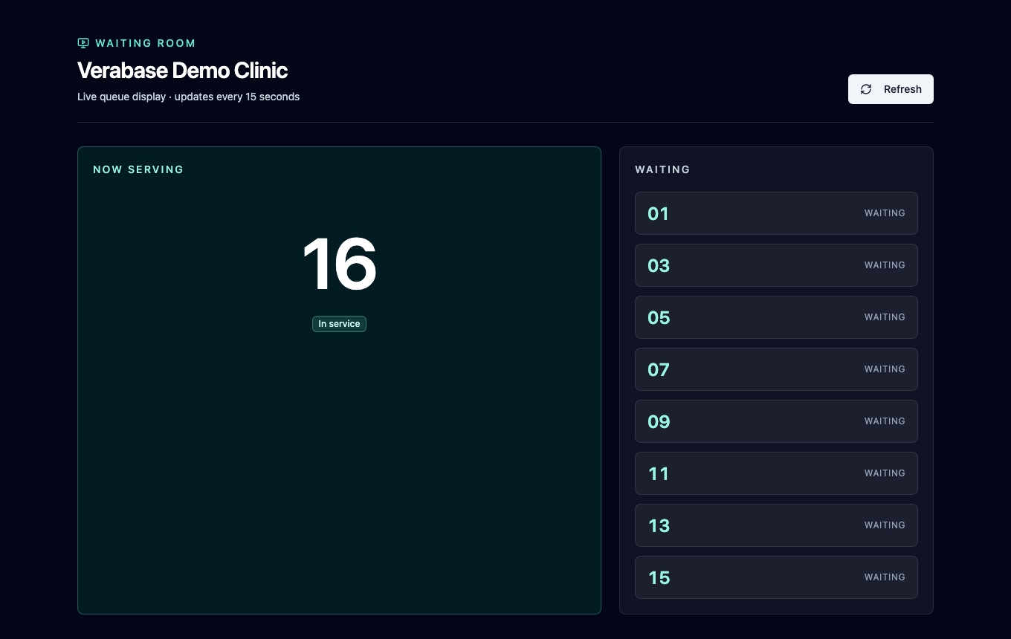
Task: Click the WAITING panel header
Action: (x=662, y=169)
